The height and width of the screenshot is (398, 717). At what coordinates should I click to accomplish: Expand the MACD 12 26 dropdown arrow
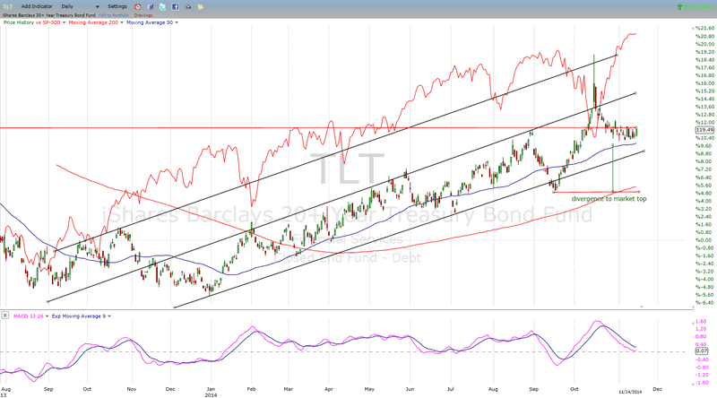pyautogui.click(x=48, y=316)
